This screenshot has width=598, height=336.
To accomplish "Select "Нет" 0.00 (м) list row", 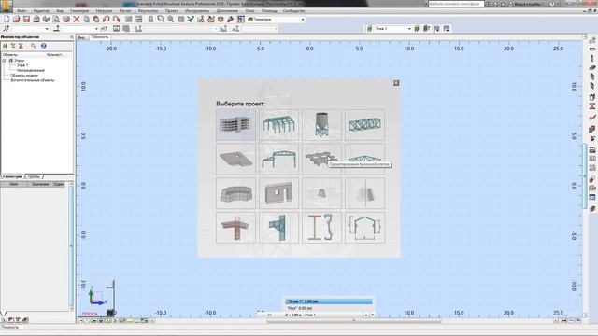I will [x=328, y=308].
